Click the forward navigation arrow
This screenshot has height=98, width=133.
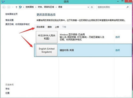click(9, 7)
